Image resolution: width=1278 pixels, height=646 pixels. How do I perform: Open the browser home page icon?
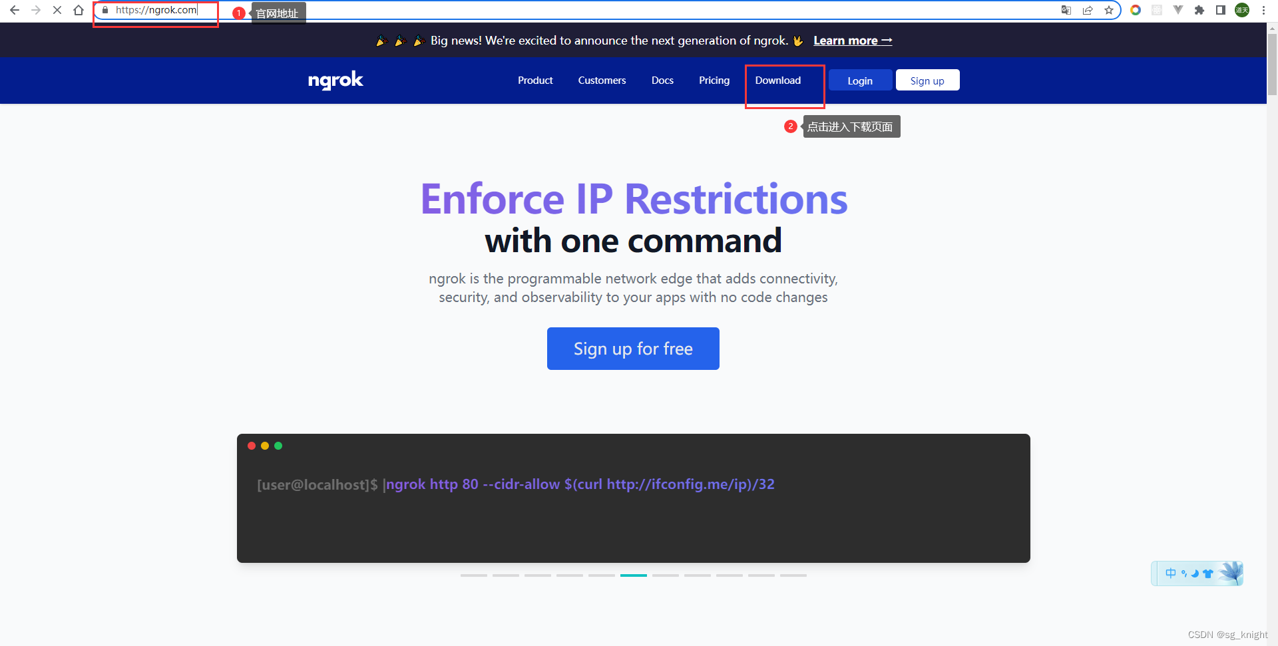pyautogui.click(x=79, y=10)
